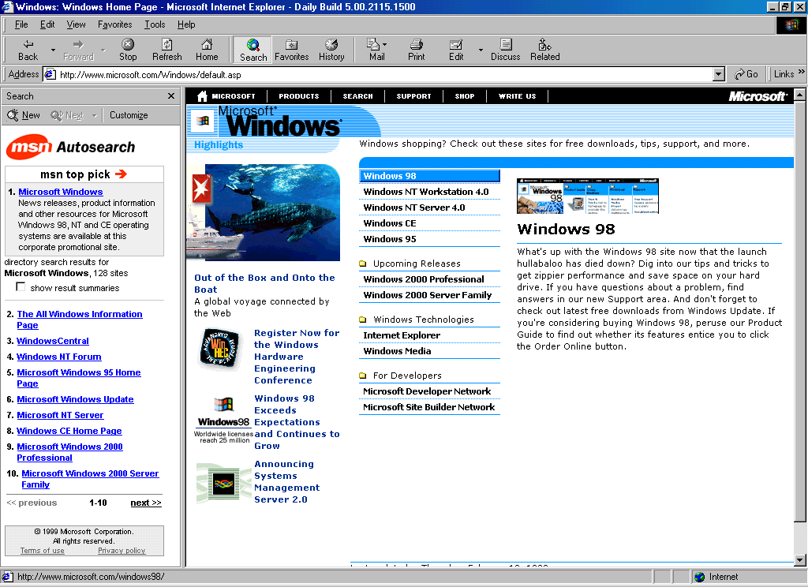The width and height of the screenshot is (808, 587).
Task: Click the Windows 98 site thumbnail
Action: [x=587, y=196]
